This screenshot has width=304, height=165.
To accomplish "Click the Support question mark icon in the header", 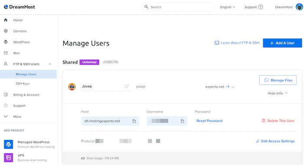I will coord(261,7).
